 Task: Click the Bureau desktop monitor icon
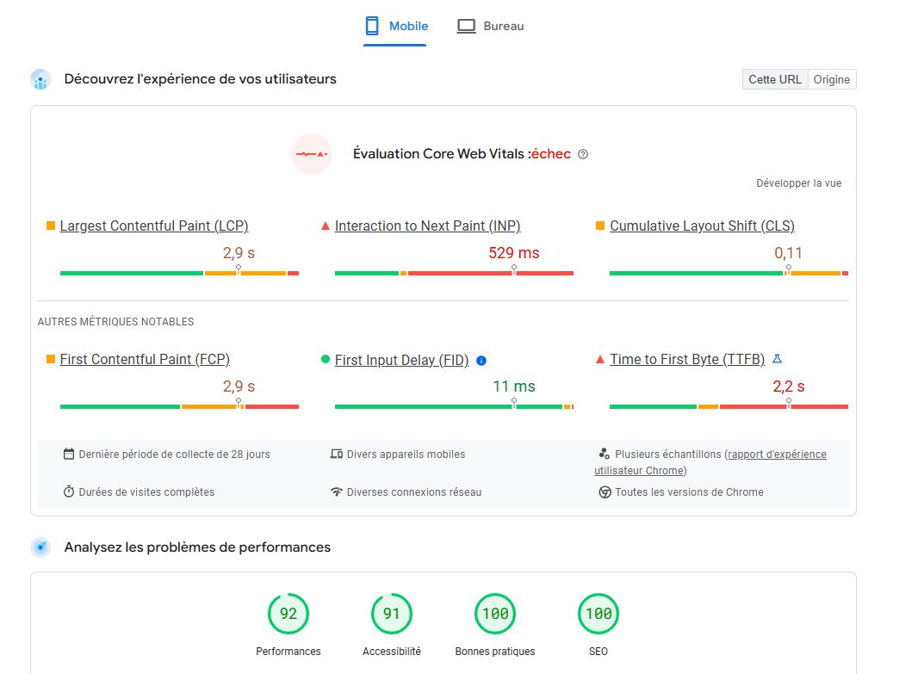pos(466,26)
